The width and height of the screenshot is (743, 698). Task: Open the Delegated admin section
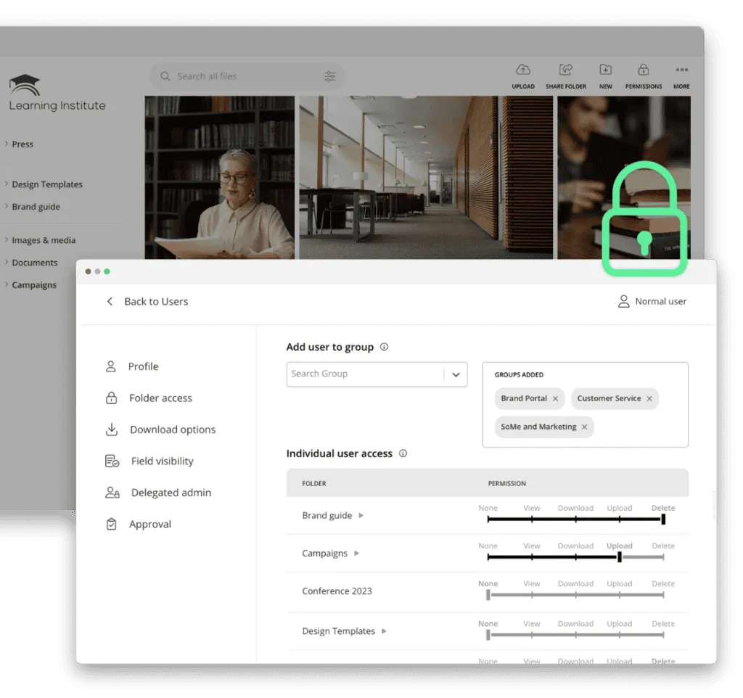click(157, 493)
